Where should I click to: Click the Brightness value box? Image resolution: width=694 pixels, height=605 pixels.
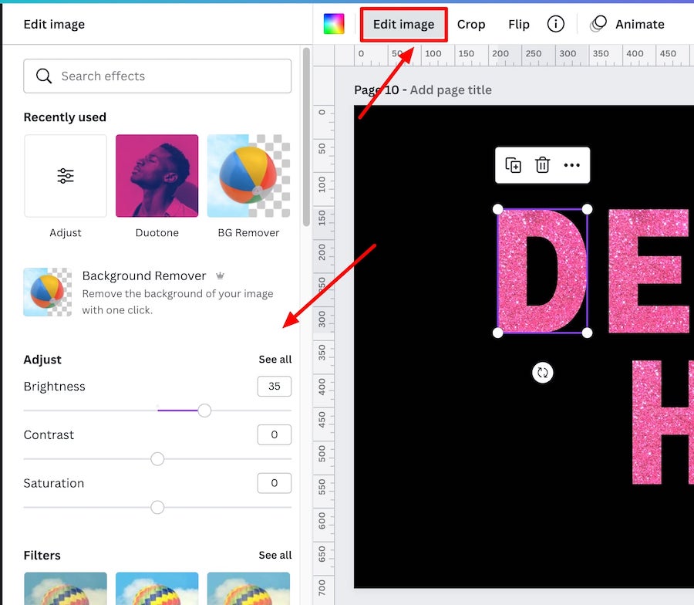pos(275,386)
